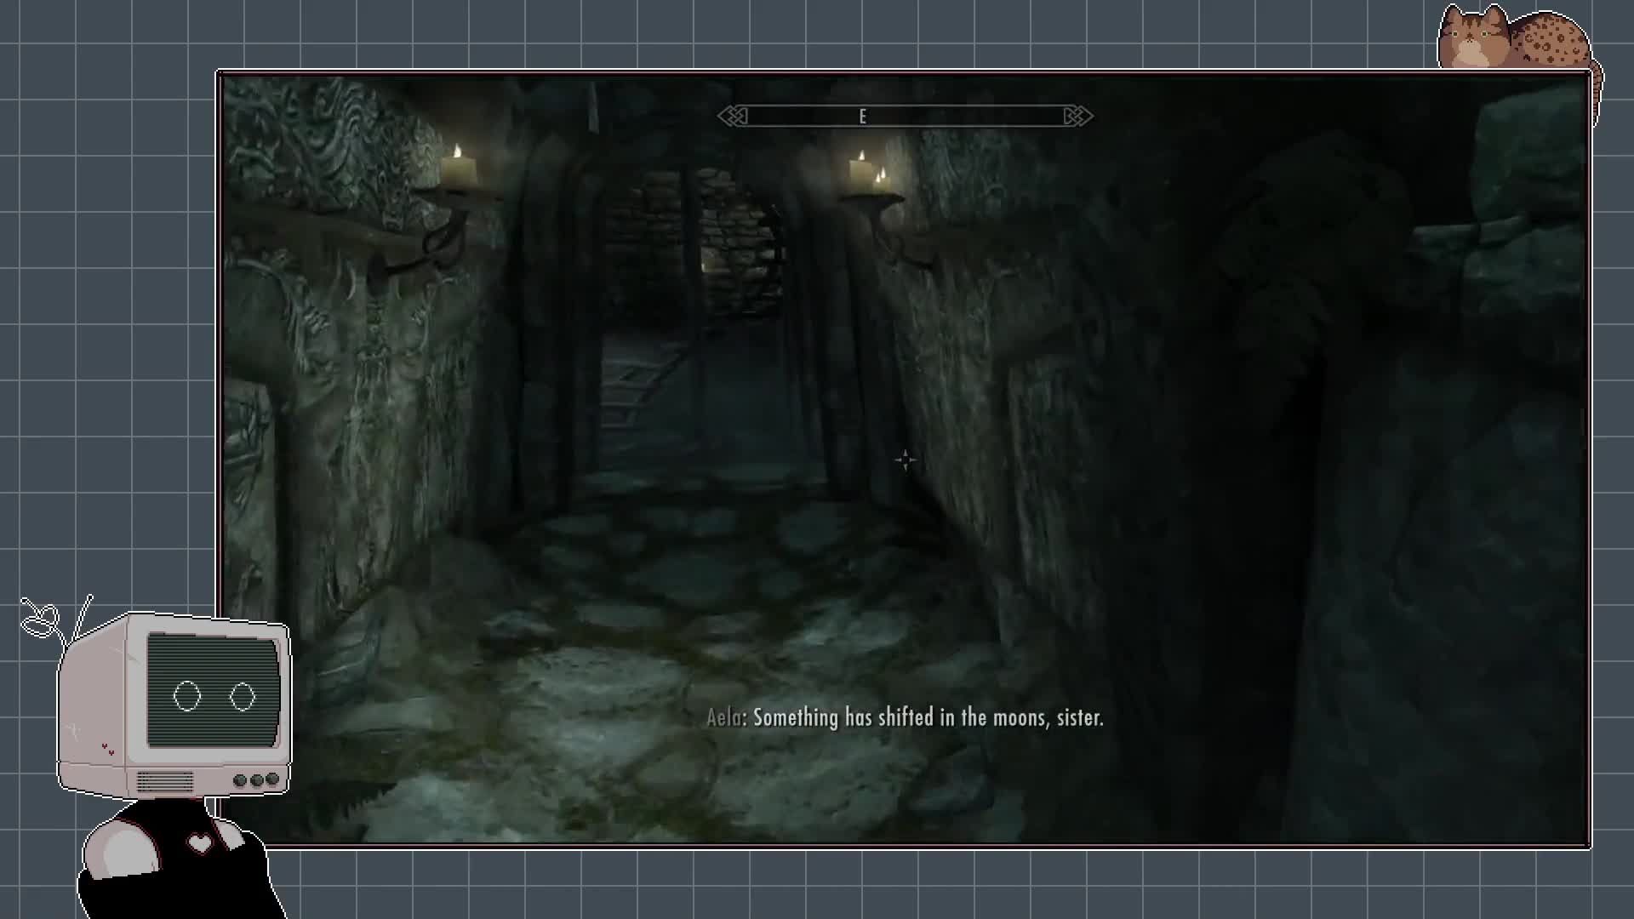This screenshot has height=919, width=1634.
Task: Click the compass right end ornament
Action: point(1077,116)
